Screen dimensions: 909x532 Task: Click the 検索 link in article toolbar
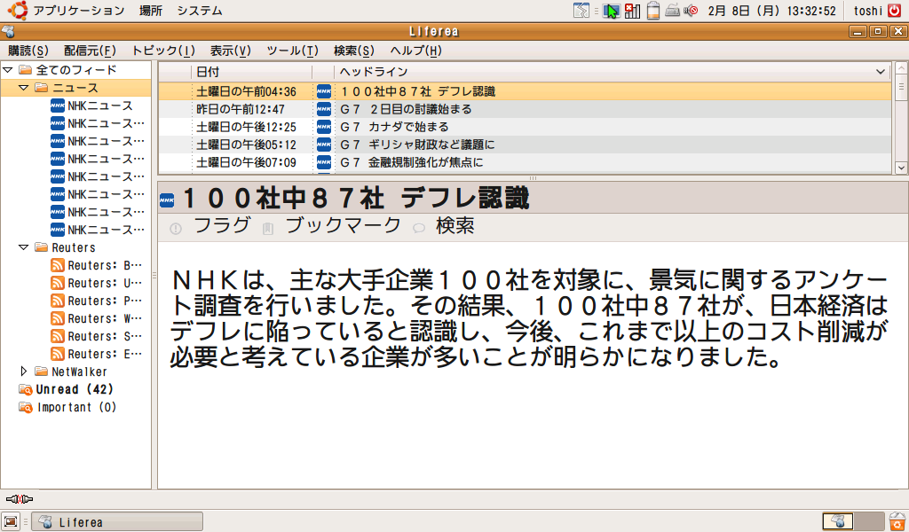point(454,225)
